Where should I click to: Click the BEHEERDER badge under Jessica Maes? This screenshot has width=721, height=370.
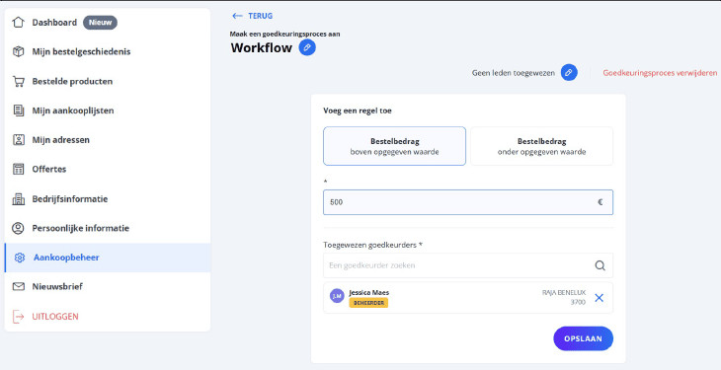368,303
